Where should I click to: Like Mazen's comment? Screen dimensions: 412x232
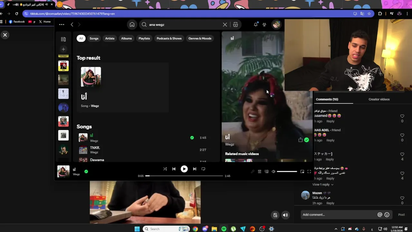click(402, 198)
